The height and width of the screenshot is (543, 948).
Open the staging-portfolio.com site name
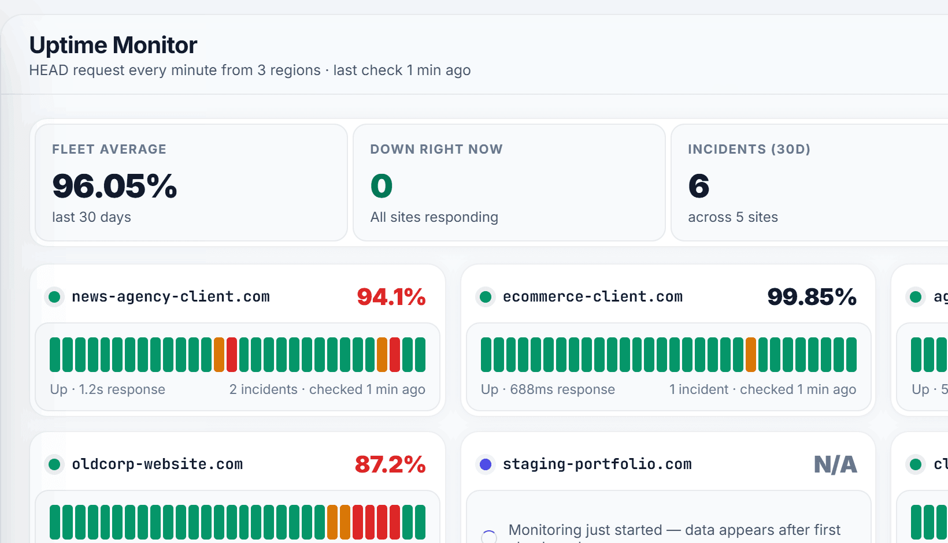597,464
